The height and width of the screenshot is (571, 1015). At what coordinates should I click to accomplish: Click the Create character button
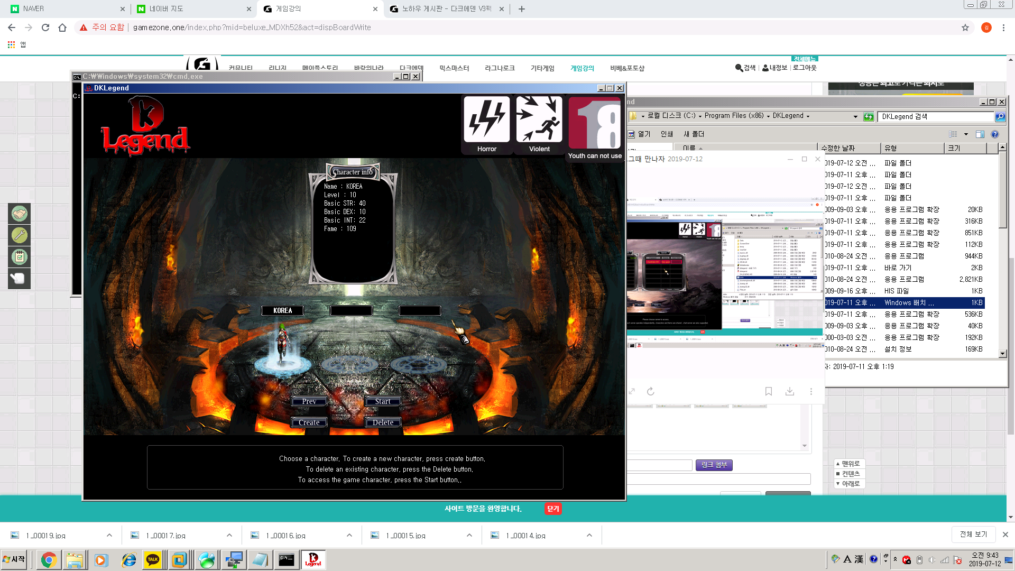click(309, 422)
